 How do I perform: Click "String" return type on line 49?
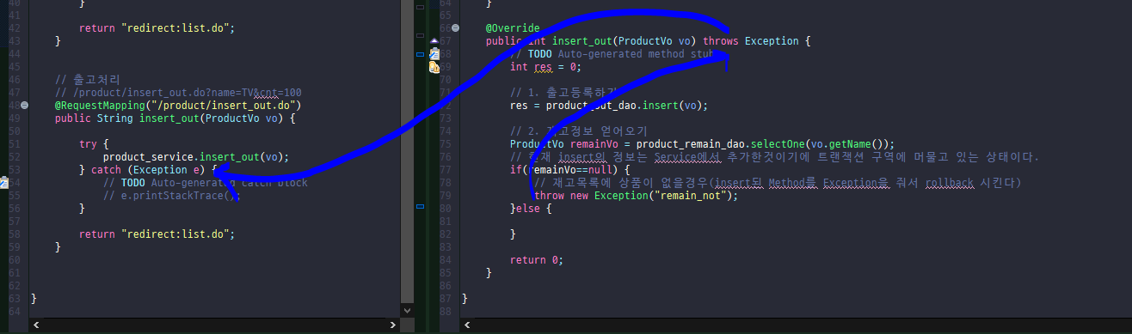[x=115, y=118]
